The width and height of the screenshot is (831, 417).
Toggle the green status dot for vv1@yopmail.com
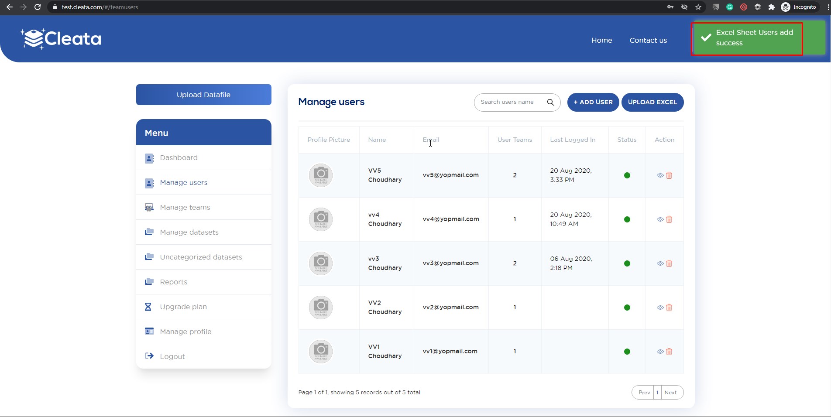[x=627, y=352]
